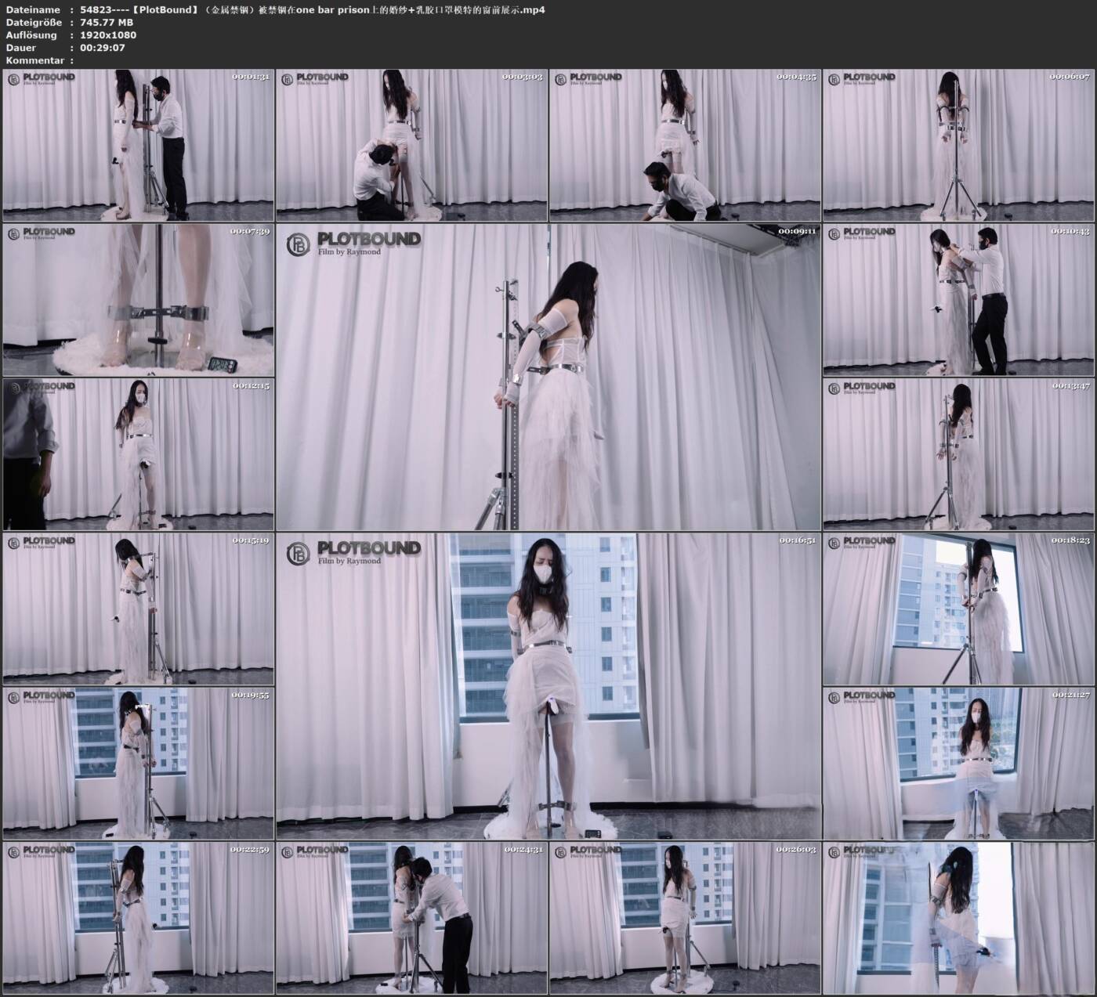Select the frame stamped 00:03:03
1097x997 pixels.
[411, 144]
